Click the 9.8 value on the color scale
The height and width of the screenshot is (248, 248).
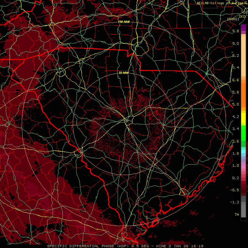click(236, 31)
